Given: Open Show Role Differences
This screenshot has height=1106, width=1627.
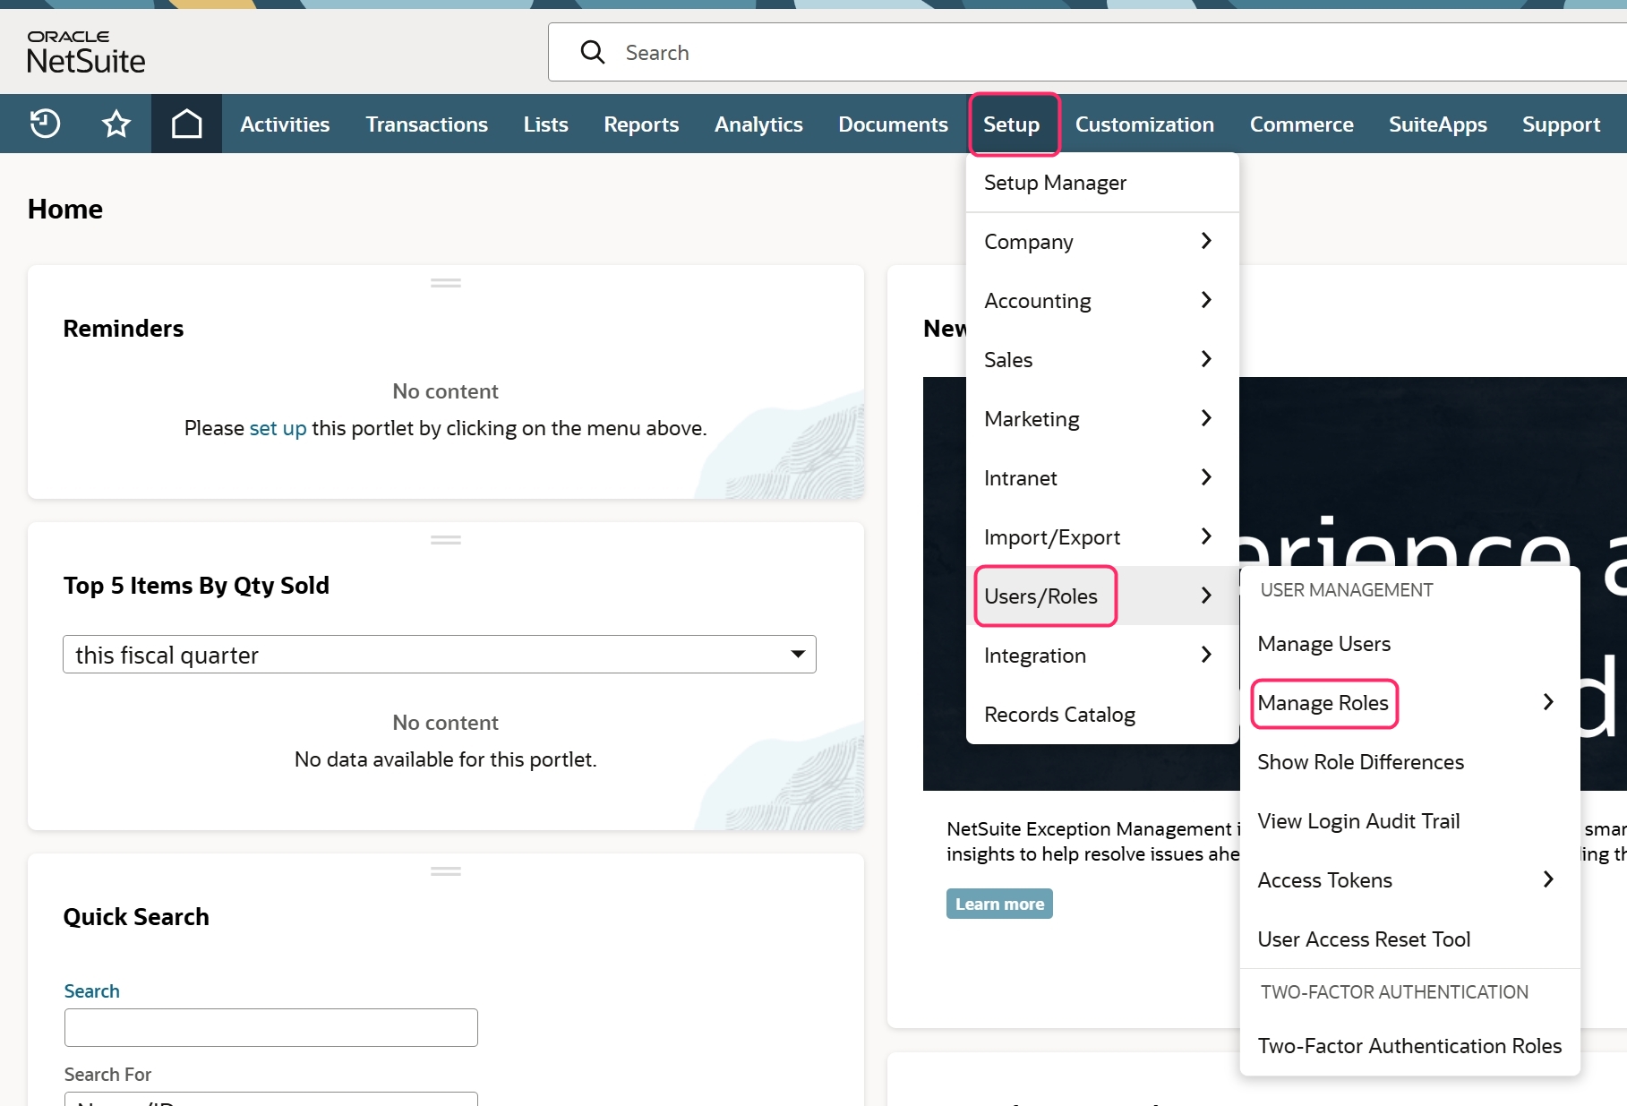Looking at the screenshot, I should 1410,762.
